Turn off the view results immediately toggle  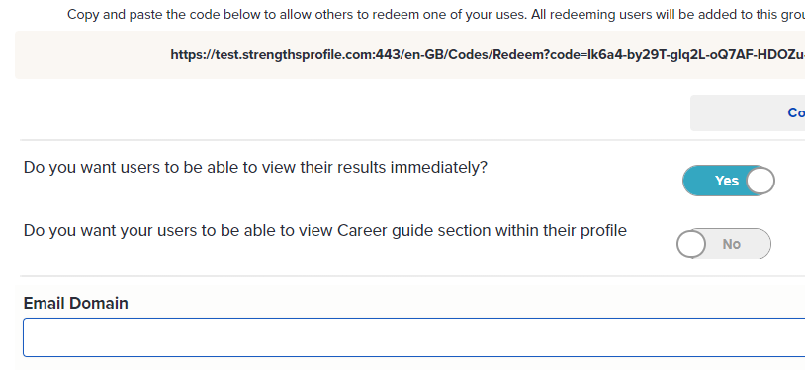click(x=729, y=181)
